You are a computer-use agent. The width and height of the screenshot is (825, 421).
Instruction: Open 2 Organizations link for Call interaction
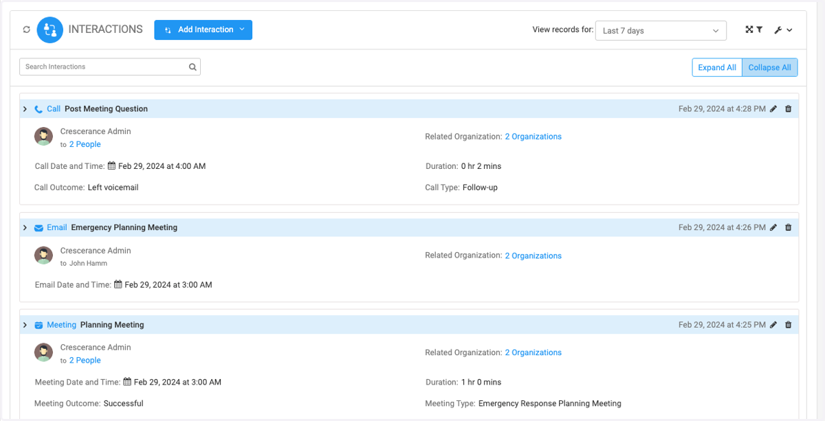pos(533,137)
